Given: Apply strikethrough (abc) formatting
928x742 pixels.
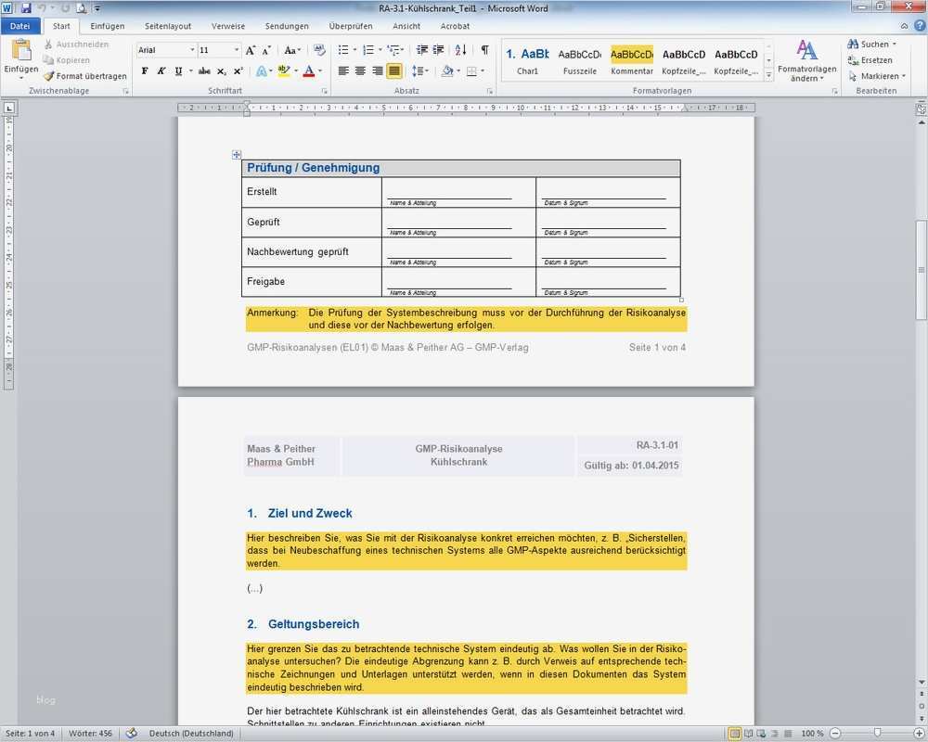Looking at the screenshot, I should 204,71.
